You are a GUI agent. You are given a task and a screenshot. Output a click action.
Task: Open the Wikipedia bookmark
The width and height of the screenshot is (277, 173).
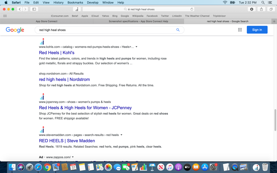pos(138,16)
